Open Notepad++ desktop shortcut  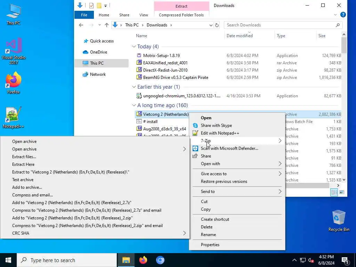pos(14,118)
